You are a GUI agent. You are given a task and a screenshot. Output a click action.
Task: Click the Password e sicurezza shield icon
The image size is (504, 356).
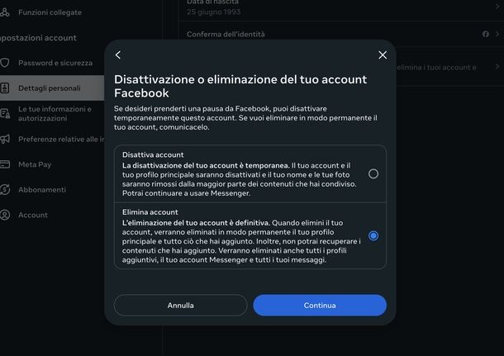pyautogui.click(x=5, y=63)
